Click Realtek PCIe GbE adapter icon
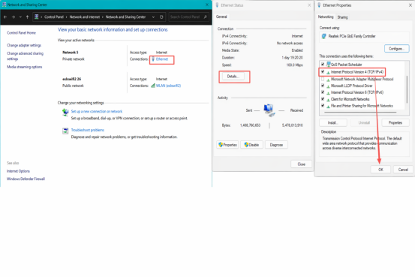 (x=323, y=36)
